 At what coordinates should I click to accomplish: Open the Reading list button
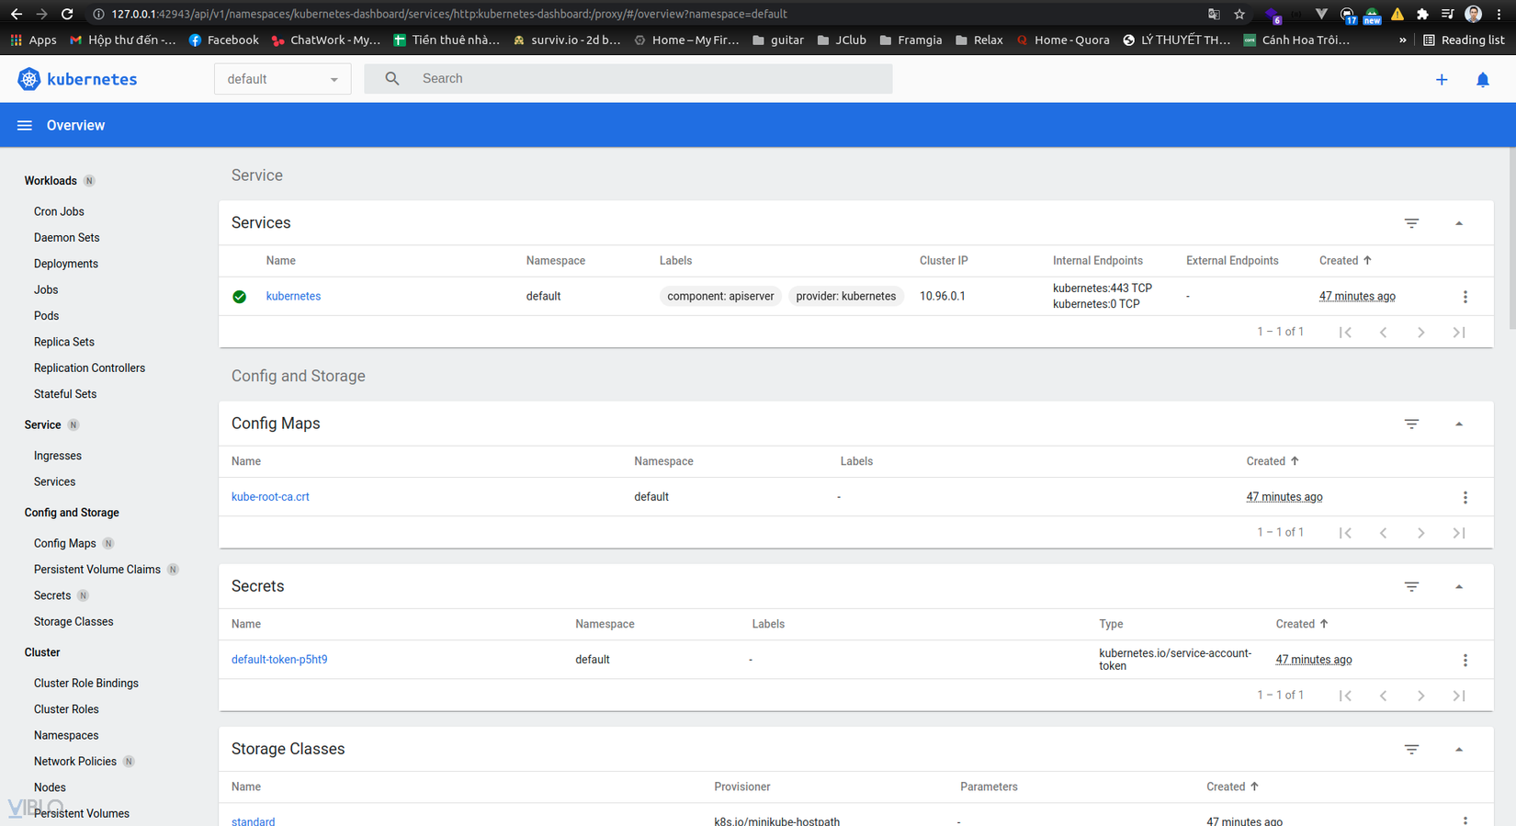1465,40
